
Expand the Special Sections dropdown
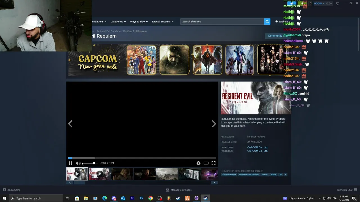click(163, 22)
